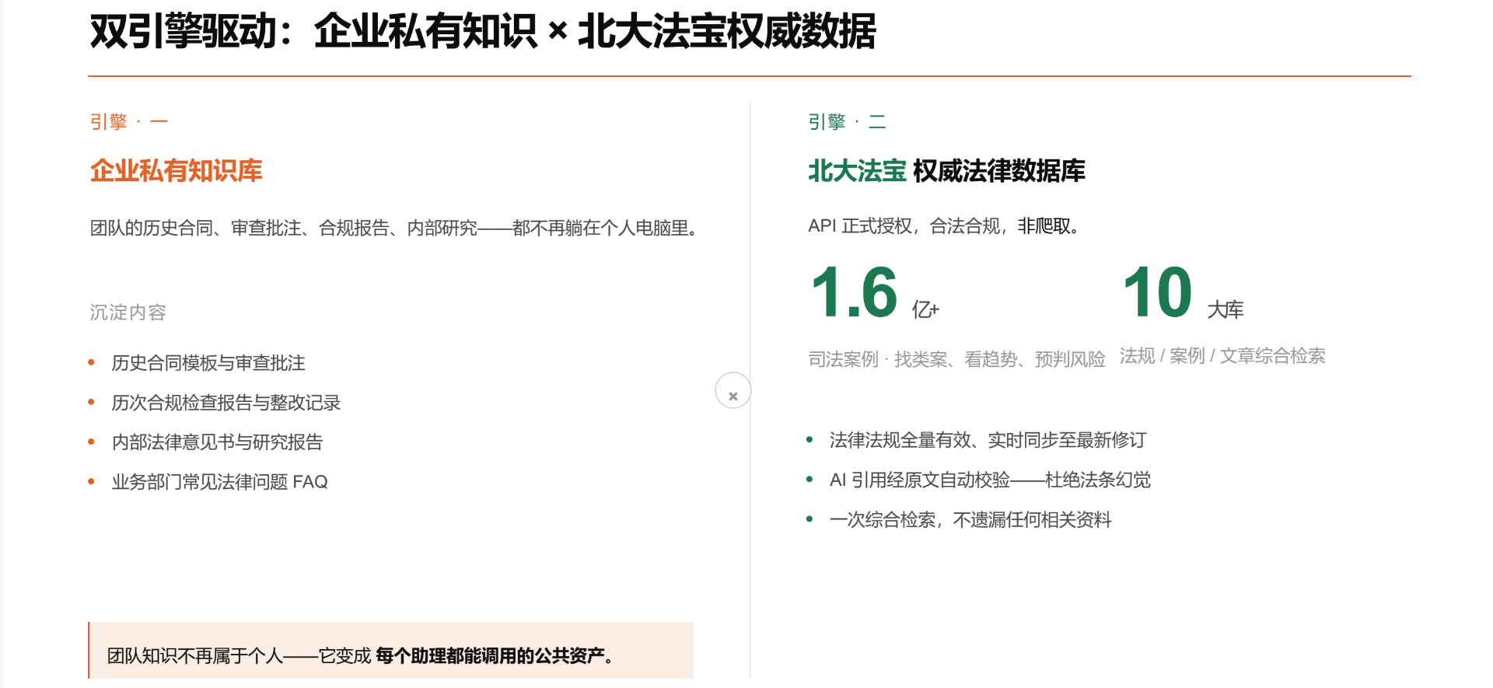
Task: Click the subheading 沉淀内容
Action: (x=128, y=313)
